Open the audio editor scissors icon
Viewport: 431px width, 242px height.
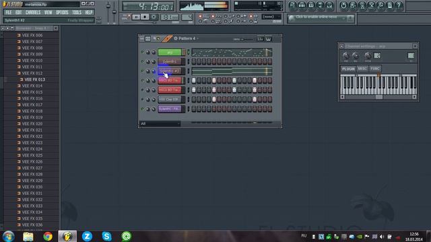pos(372,5)
